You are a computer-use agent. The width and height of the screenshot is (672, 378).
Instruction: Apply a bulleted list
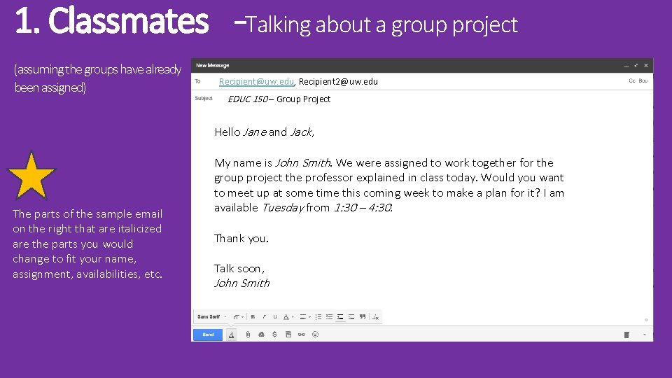pyautogui.click(x=329, y=317)
